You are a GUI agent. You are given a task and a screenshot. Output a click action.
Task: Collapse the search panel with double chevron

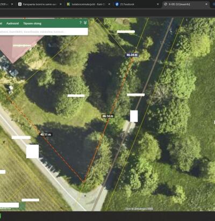(x=85, y=23)
